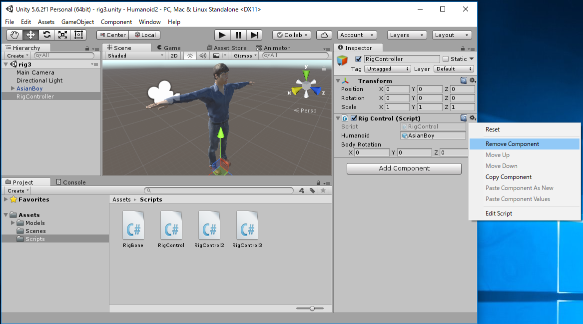Disable the Rig Control script checkbox
The width and height of the screenshot is (583, 324).
[354, 118]
